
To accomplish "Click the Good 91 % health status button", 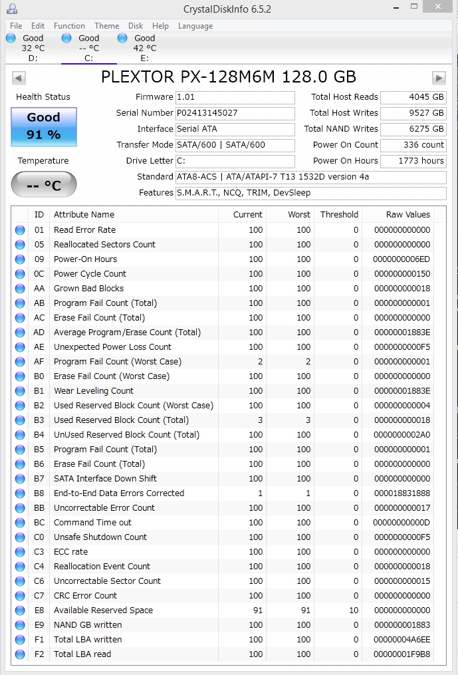I will (44, 127).
